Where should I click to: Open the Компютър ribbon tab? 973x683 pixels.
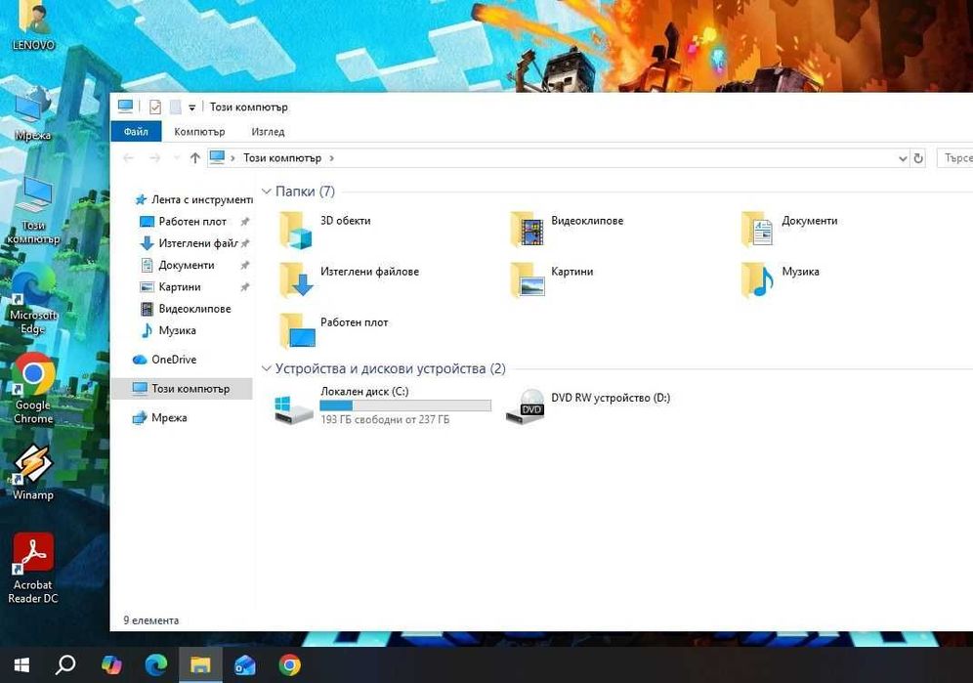tap(199, 132)
